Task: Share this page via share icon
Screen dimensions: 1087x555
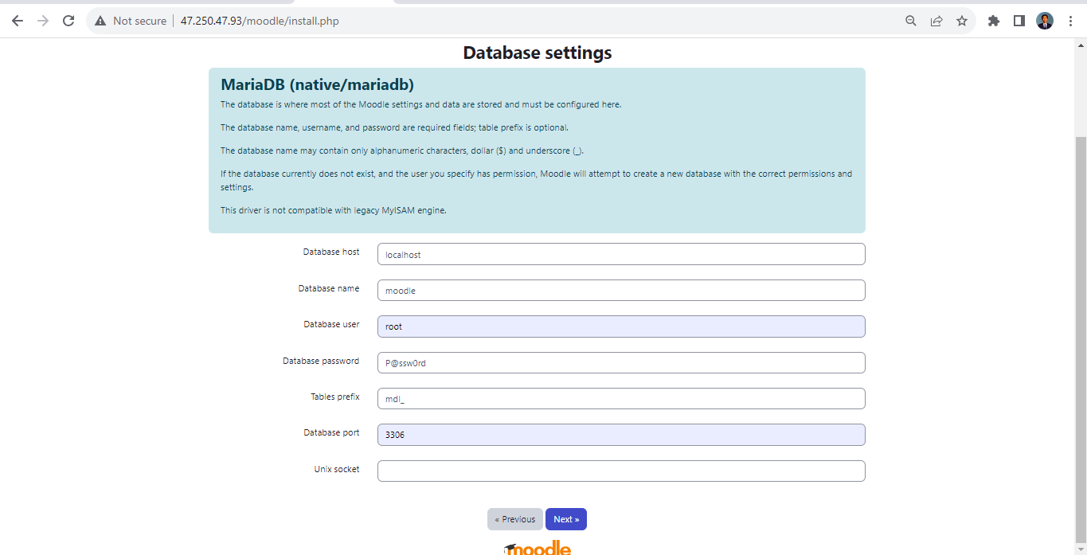Action: tap(936, 21)
